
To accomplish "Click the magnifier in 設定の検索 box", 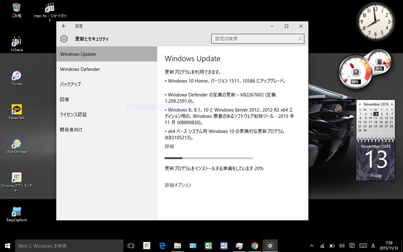I will [x=300, y=39].
